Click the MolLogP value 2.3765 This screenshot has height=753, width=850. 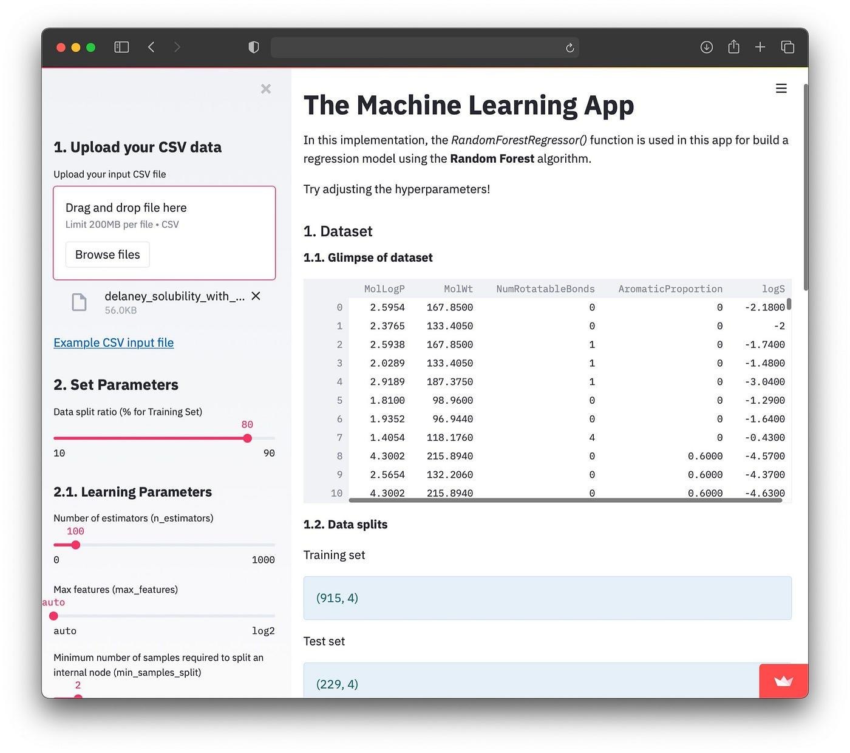point(387,326)
